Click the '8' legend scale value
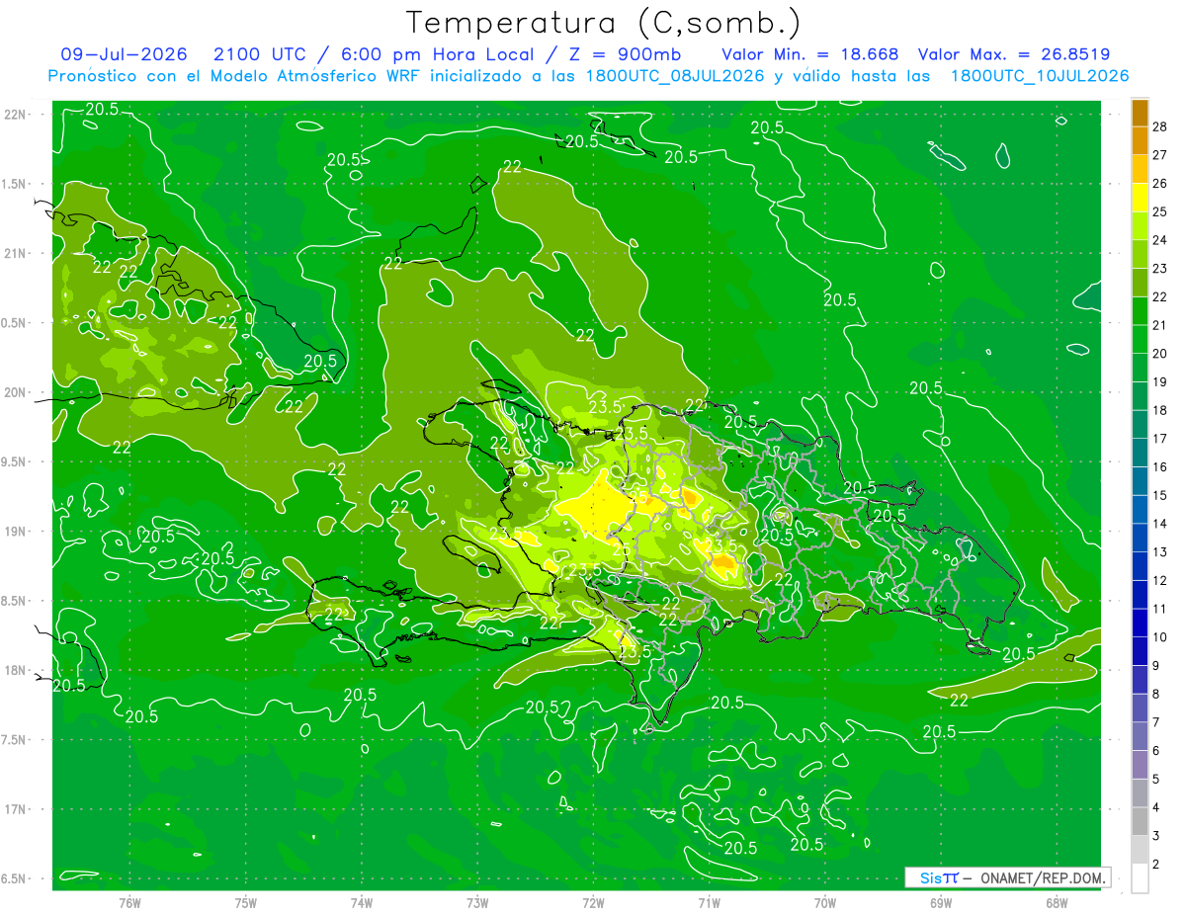The image size is (1186, 916). tap(1156, 695)
